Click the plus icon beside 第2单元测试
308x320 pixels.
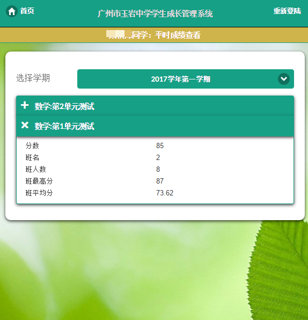pos(25,105)
